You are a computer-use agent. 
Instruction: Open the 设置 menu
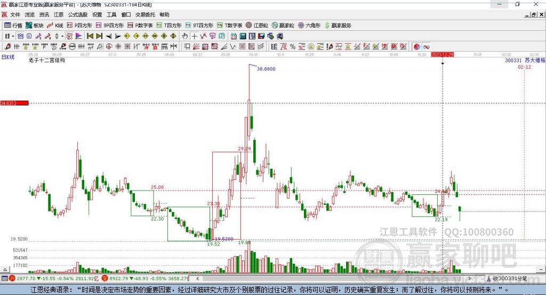coord(97,14)
